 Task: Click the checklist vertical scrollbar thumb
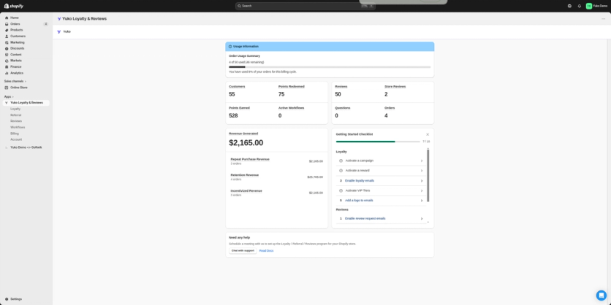click(x=428, y=175)
